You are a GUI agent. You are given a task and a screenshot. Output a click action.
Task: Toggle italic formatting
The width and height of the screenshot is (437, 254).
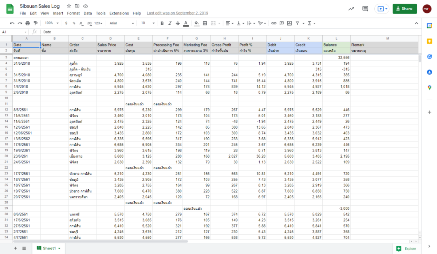coord(170,23)
